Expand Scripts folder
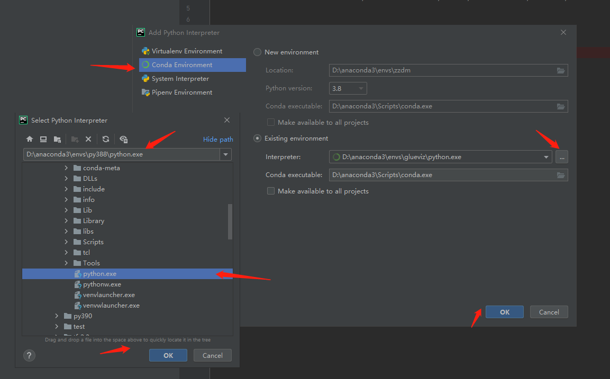The width and height of the screenshot is (610, 379). [66, 242]
